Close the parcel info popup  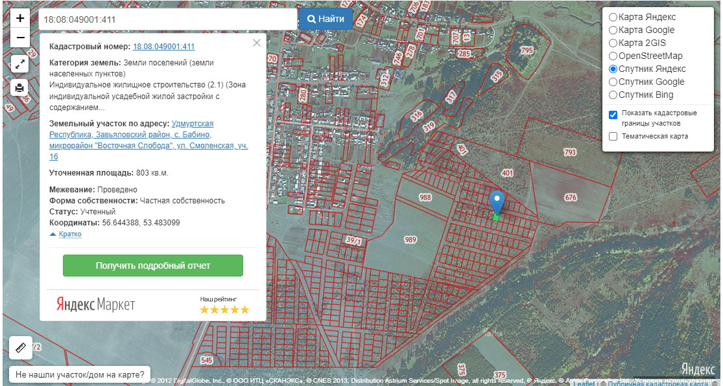257,43
